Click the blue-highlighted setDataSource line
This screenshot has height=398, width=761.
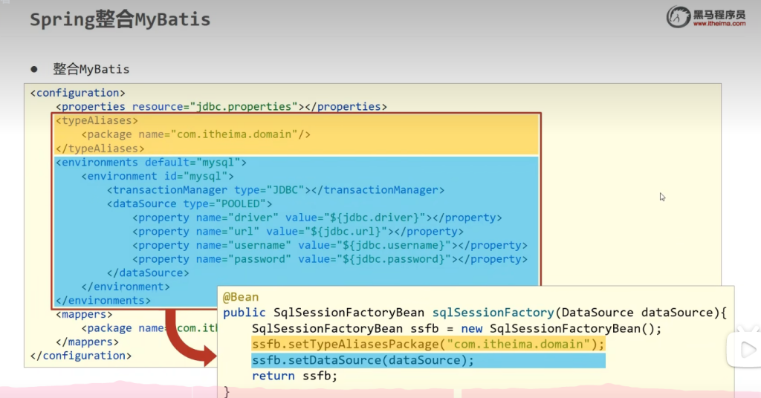(x=363, y=360)
